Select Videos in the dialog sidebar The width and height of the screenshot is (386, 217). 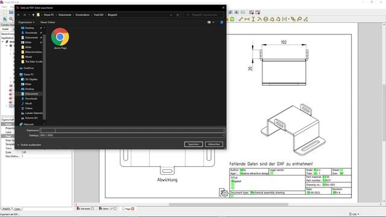tap(28, 108)
